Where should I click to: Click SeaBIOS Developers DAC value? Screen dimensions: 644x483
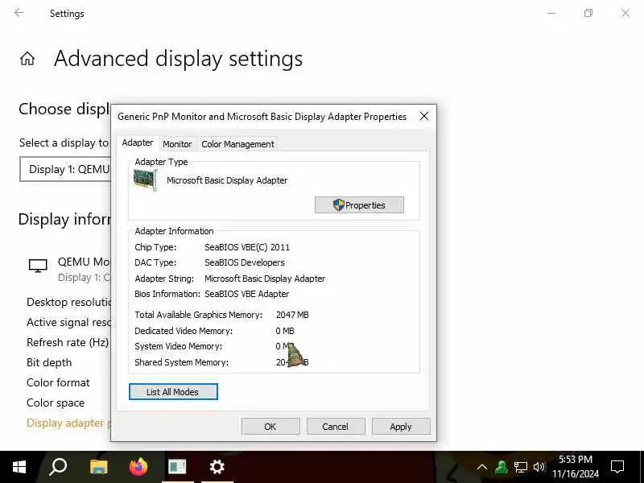[245, 262]
